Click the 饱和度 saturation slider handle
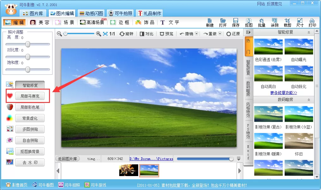 (x=28, y=70)
